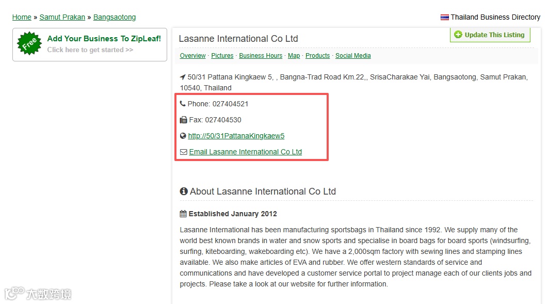Click the envelope email icon
548x304 pixels.
pos(184,152)
